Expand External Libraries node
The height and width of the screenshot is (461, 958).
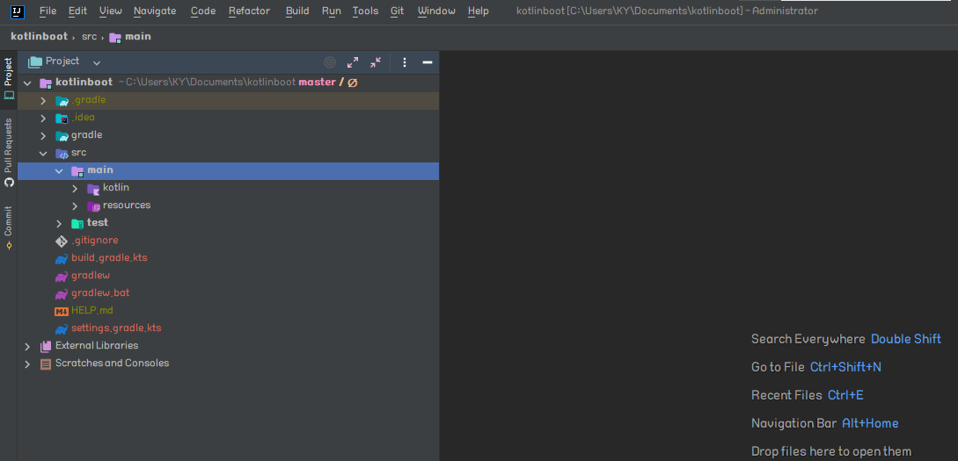[27, 346]
